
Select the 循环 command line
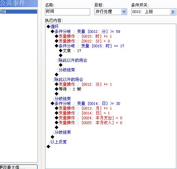pyautogui.click(x=53, y=27)
